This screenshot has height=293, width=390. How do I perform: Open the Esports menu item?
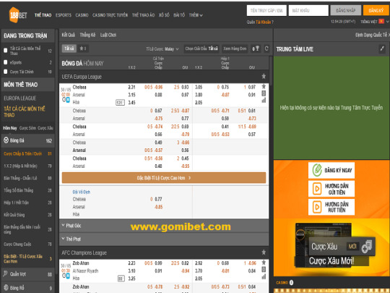point(64,15)
